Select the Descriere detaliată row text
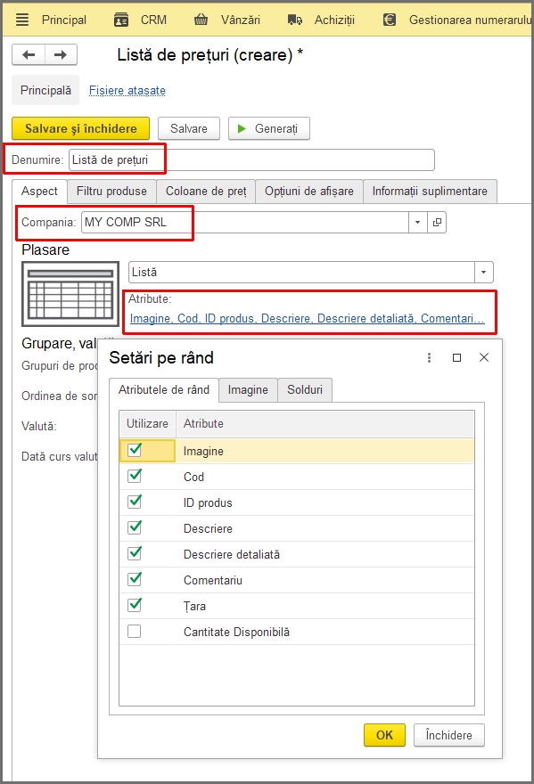Image resolution: width=534 pixels, height=784 pixels. click(x=232, y=554)
